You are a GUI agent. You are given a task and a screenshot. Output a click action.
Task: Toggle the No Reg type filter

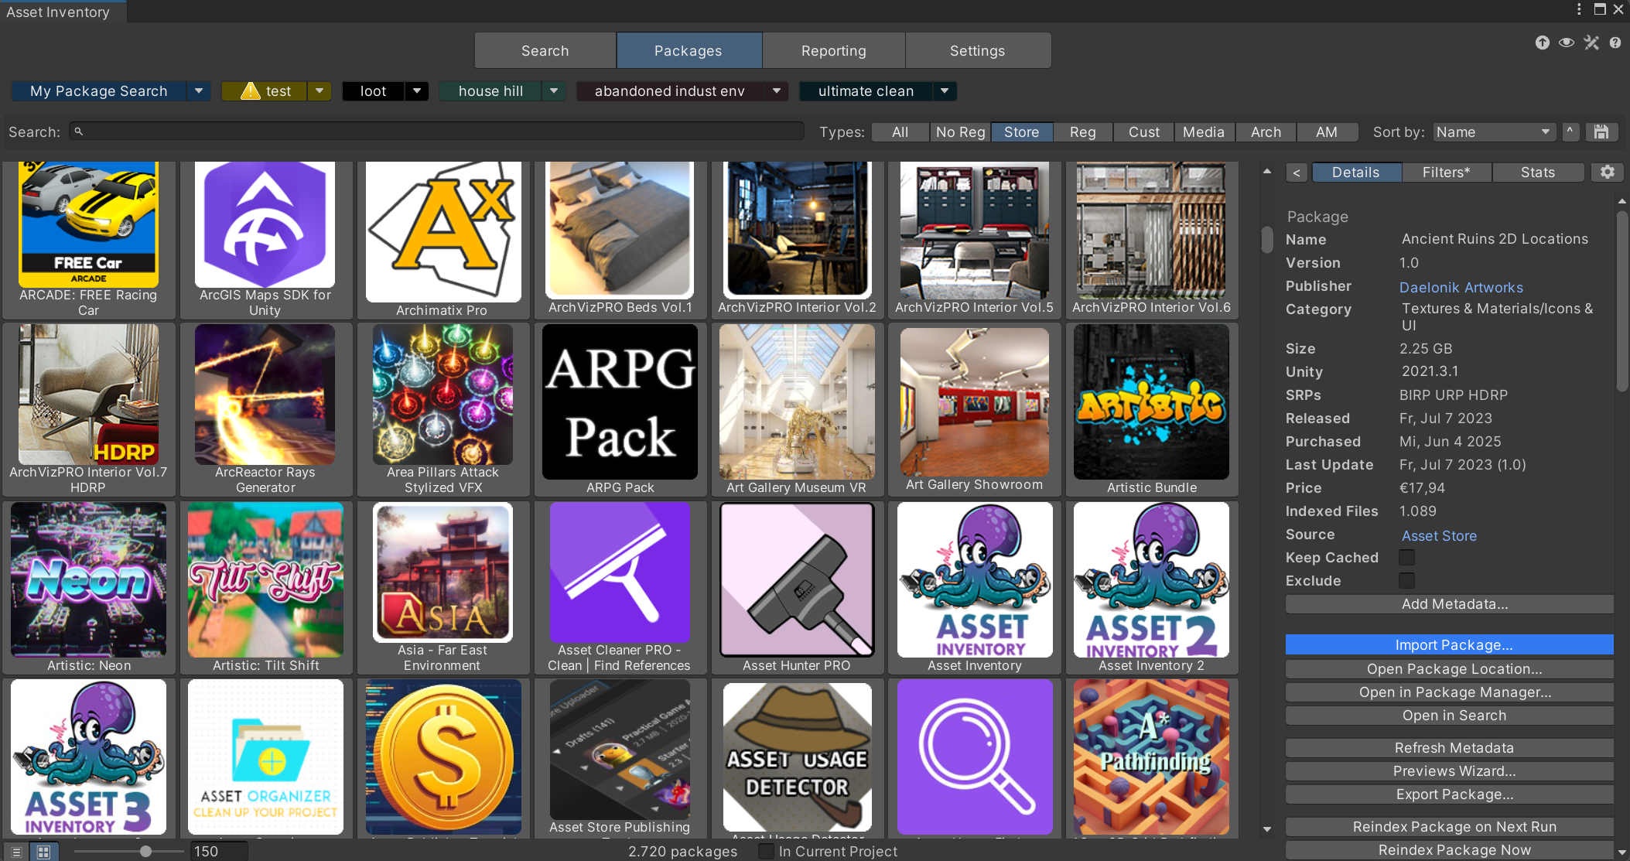pos(961,132)
